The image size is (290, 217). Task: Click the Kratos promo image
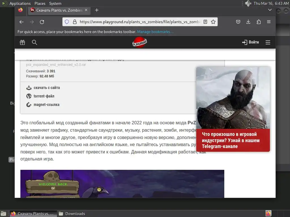[x=233, y=98]
